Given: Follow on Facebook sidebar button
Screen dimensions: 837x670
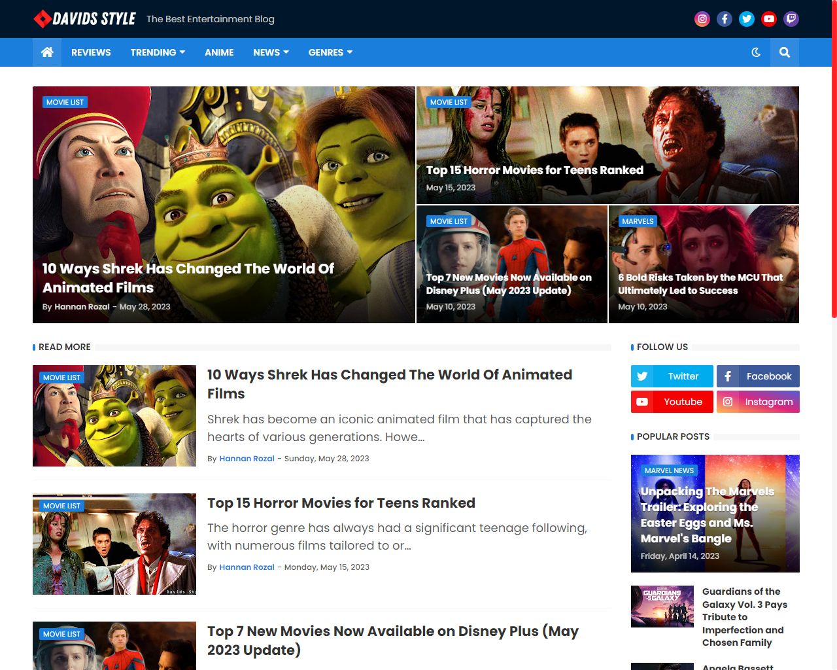Looking at the screenshot, I should pos(758,376).
